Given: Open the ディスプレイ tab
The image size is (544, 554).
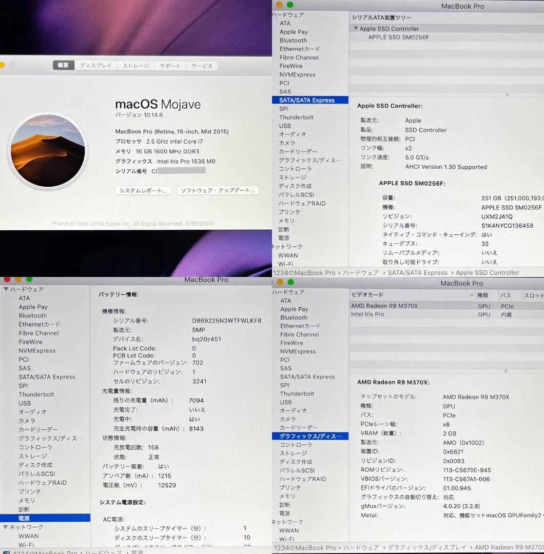Looking at the screenshot, I should coord(95,65).
